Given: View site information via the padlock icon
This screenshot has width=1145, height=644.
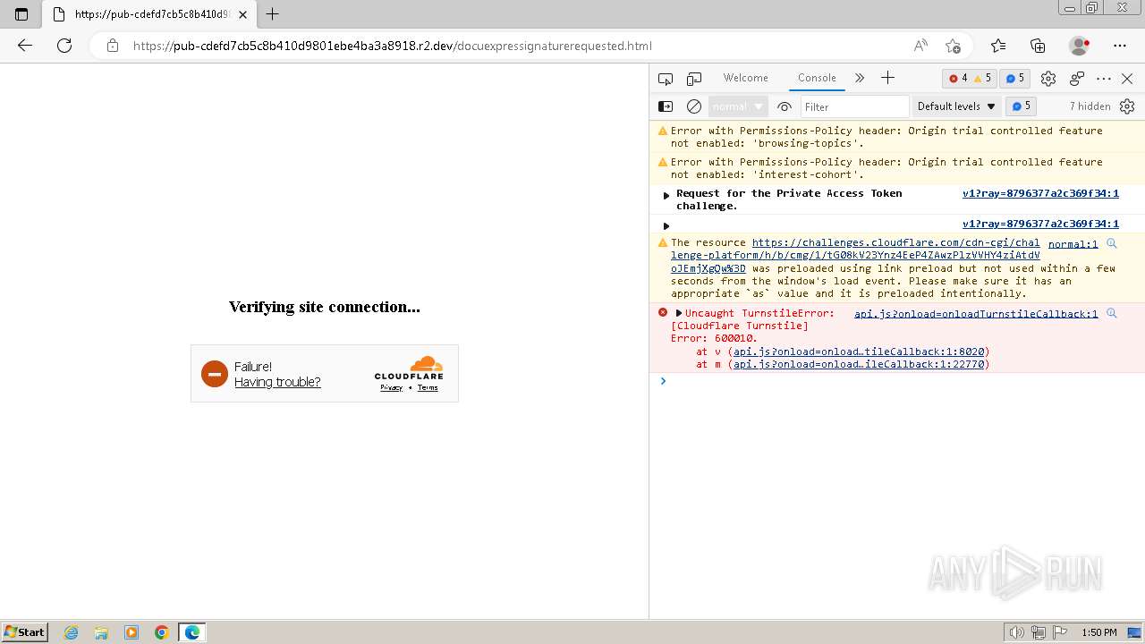Looking at the screenshot, I should tap(113, 46).
